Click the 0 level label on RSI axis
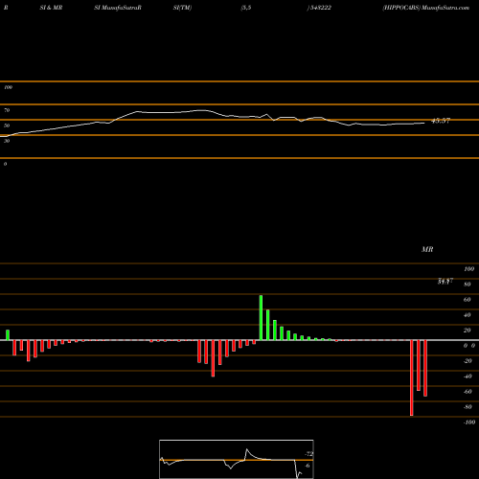The image size is (479, 479). [5, 164]
